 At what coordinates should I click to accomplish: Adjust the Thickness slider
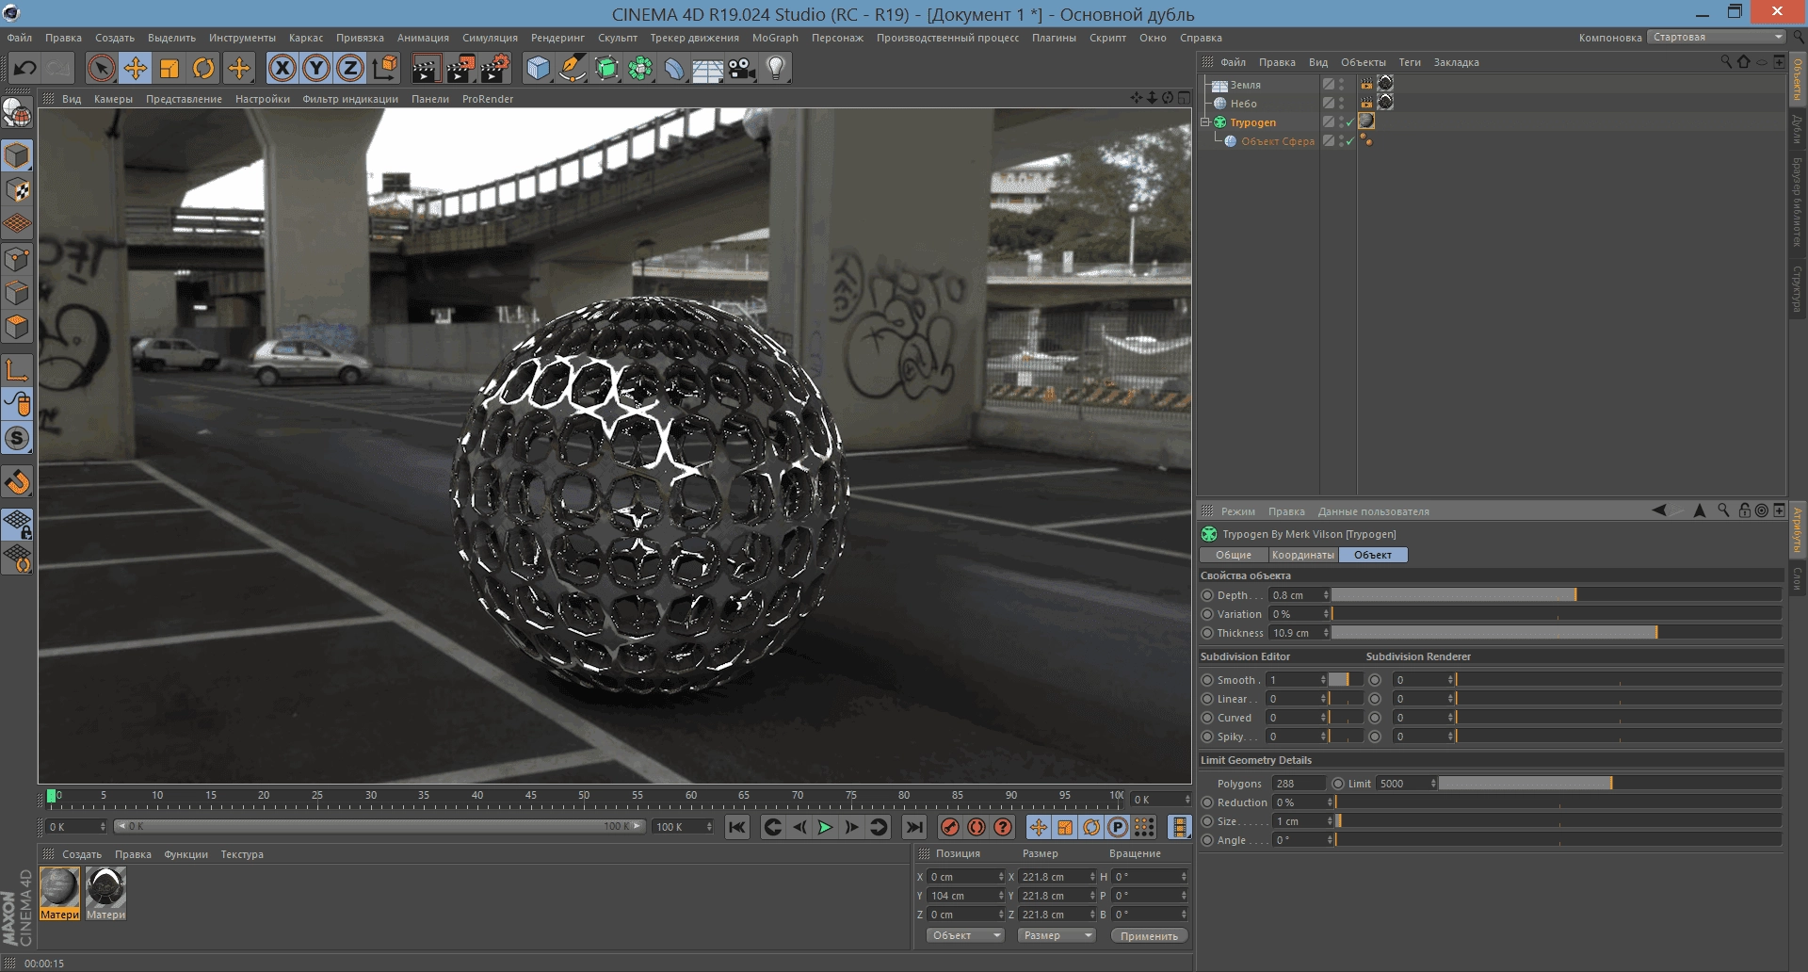(1556, 633)
